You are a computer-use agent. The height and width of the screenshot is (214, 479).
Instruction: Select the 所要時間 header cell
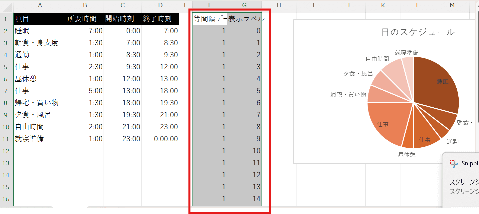point(85,19)
